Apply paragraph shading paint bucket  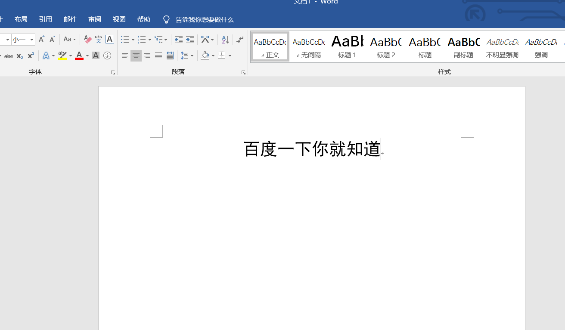point(205,56)
